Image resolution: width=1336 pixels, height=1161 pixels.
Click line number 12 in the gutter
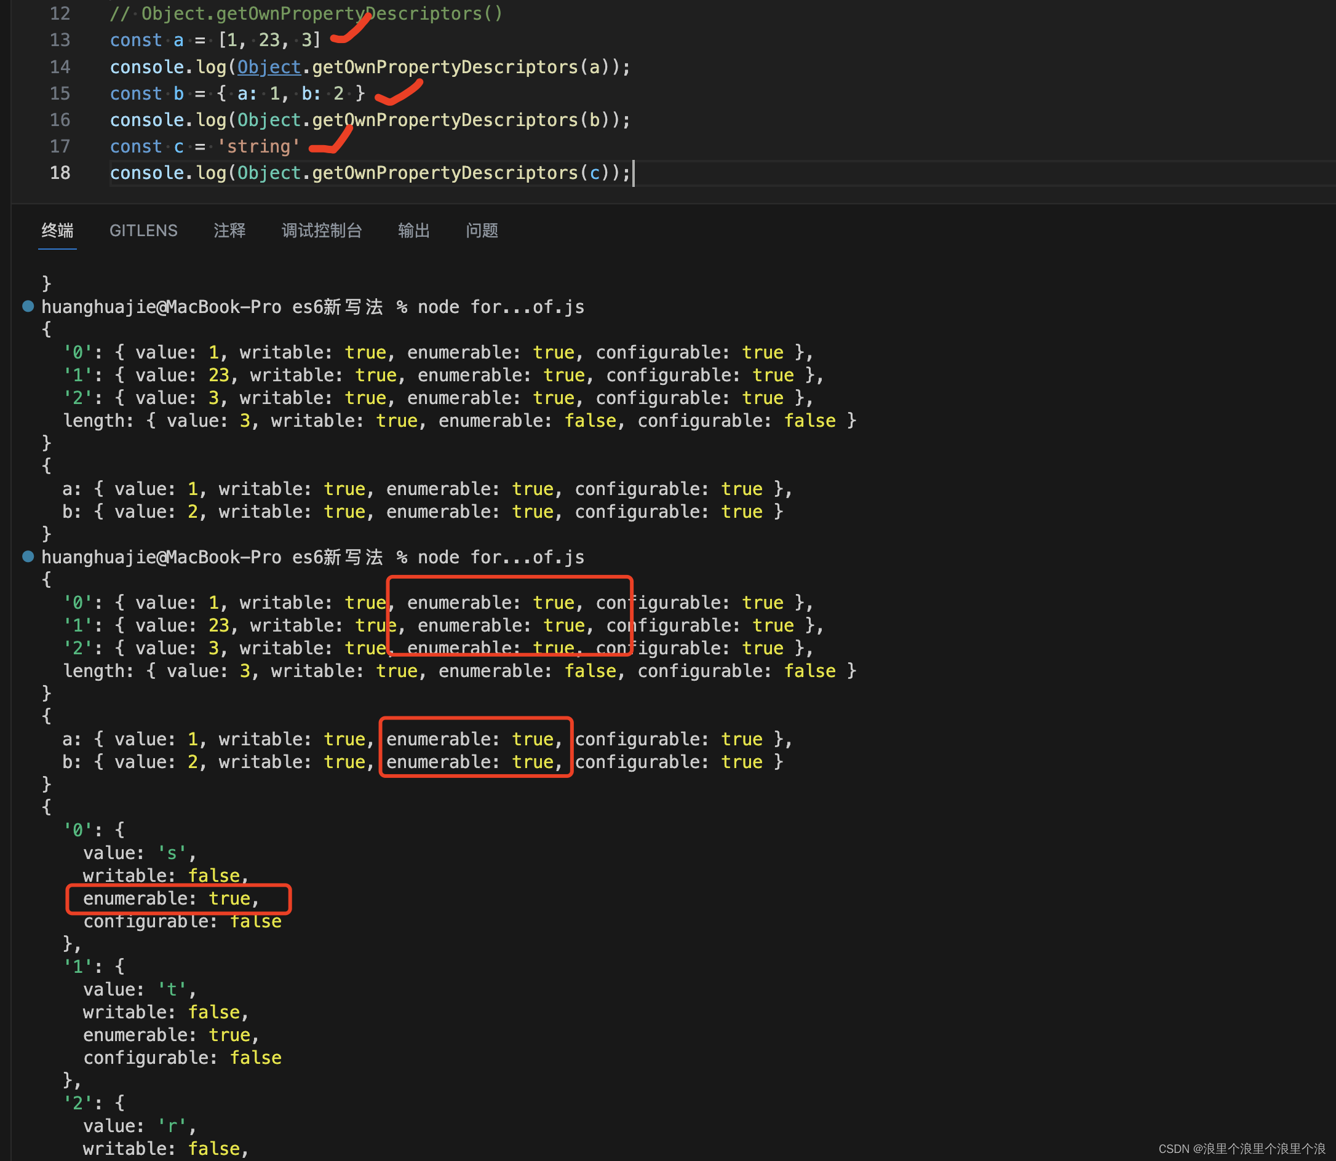point(60,14)
